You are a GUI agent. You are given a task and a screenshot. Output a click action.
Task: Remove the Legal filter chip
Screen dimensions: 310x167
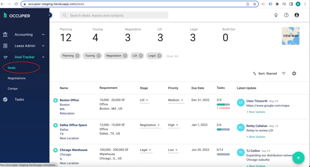pos(159,56)
